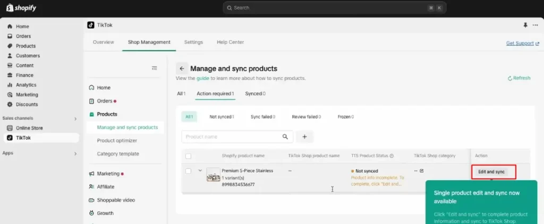Open Shoppable video menu item
The width and height of the screenshot is (544, 224).
[x=116, y=200]
